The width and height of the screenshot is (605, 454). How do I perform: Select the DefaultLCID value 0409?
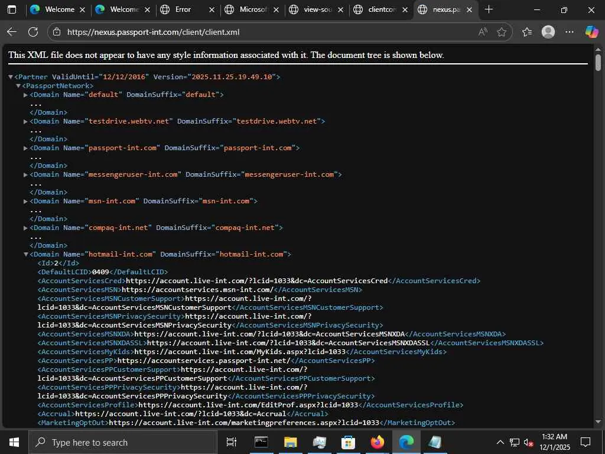[x=100, y=272]
